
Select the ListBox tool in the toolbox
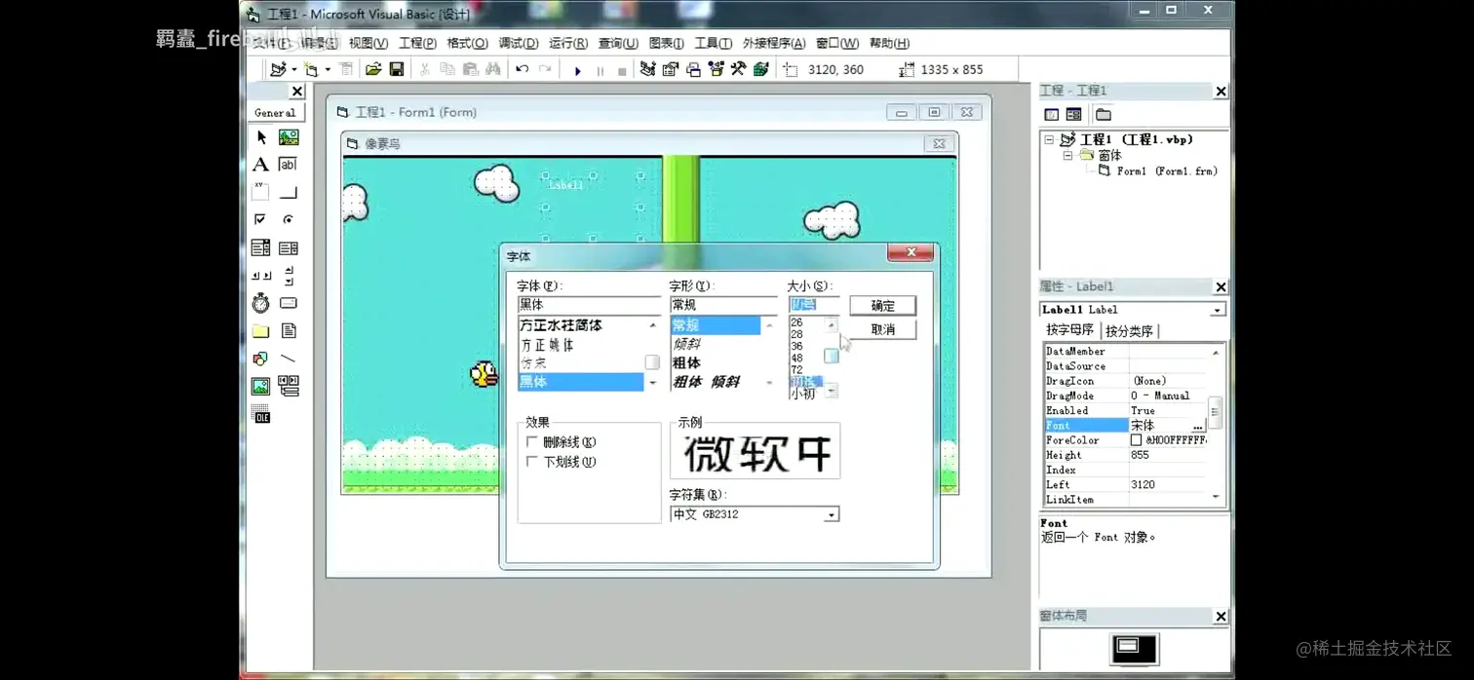[x=289, y=247]
